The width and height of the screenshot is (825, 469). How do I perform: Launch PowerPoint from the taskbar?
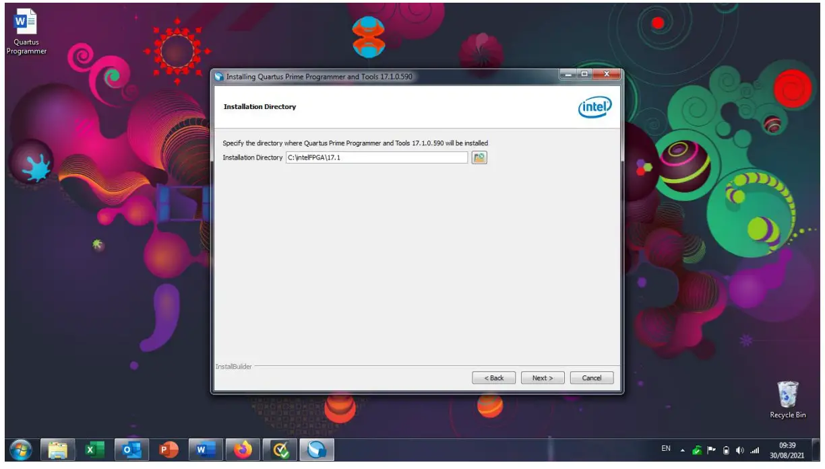pos(169,449)
